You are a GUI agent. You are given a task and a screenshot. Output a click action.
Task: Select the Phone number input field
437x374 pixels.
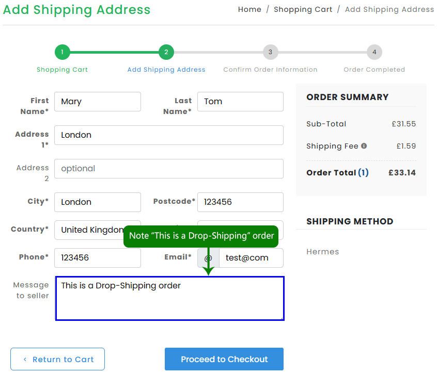[97, 258]
